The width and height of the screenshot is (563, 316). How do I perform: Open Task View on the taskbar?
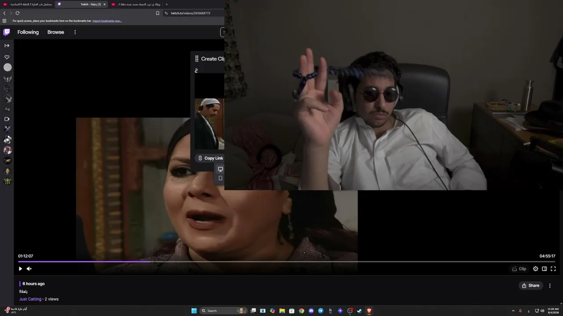pos(253,311)
